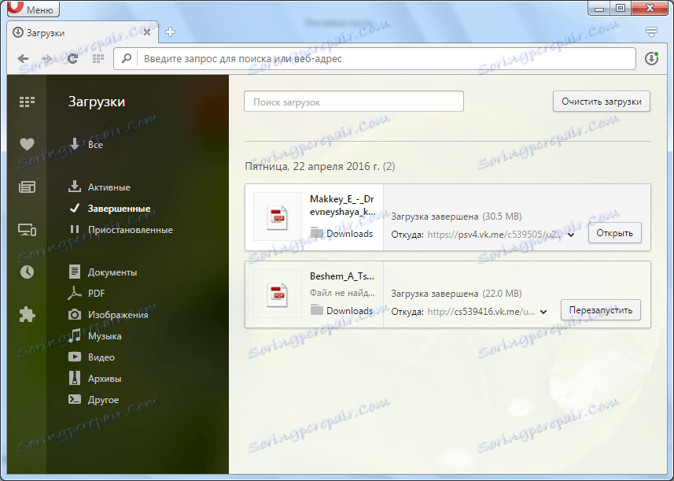674x481 pixels.
Task: Expand details arrow for psv4.vk.me download
Action: click(x=571, y=235)
